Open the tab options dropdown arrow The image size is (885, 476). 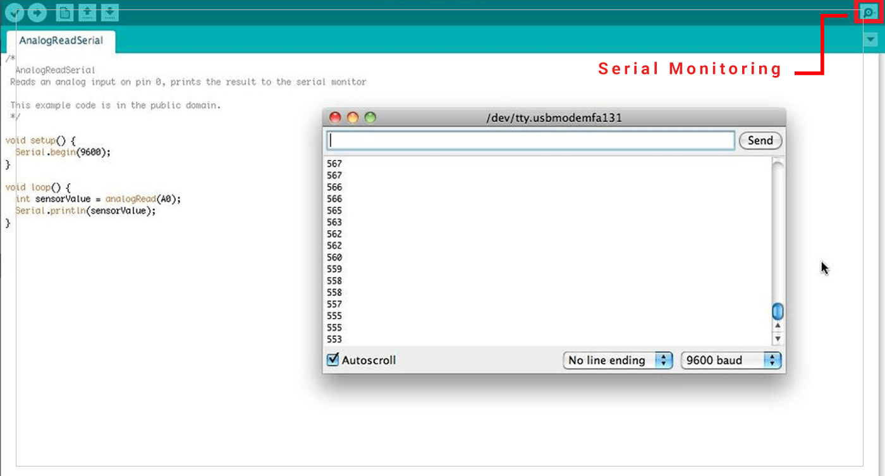pyautogui.click(x=870, y=40)
